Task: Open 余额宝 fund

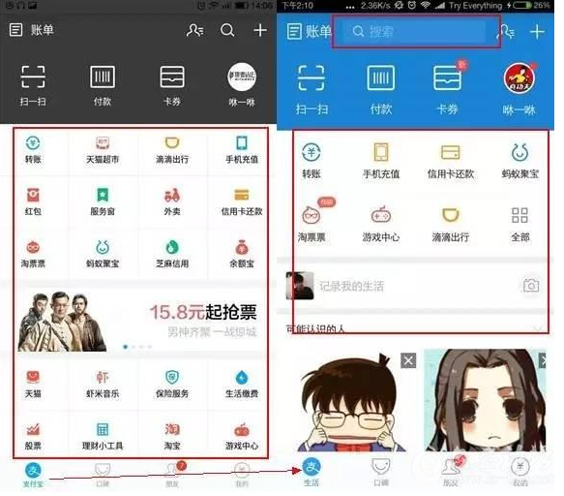Action: [242, 255]
